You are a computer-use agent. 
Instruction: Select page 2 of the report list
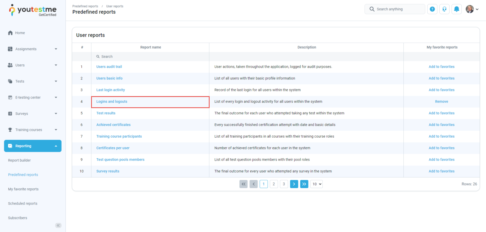pyautogui.click(x=274, y=184)
